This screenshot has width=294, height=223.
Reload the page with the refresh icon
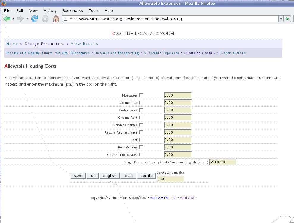tap(34, 19)
